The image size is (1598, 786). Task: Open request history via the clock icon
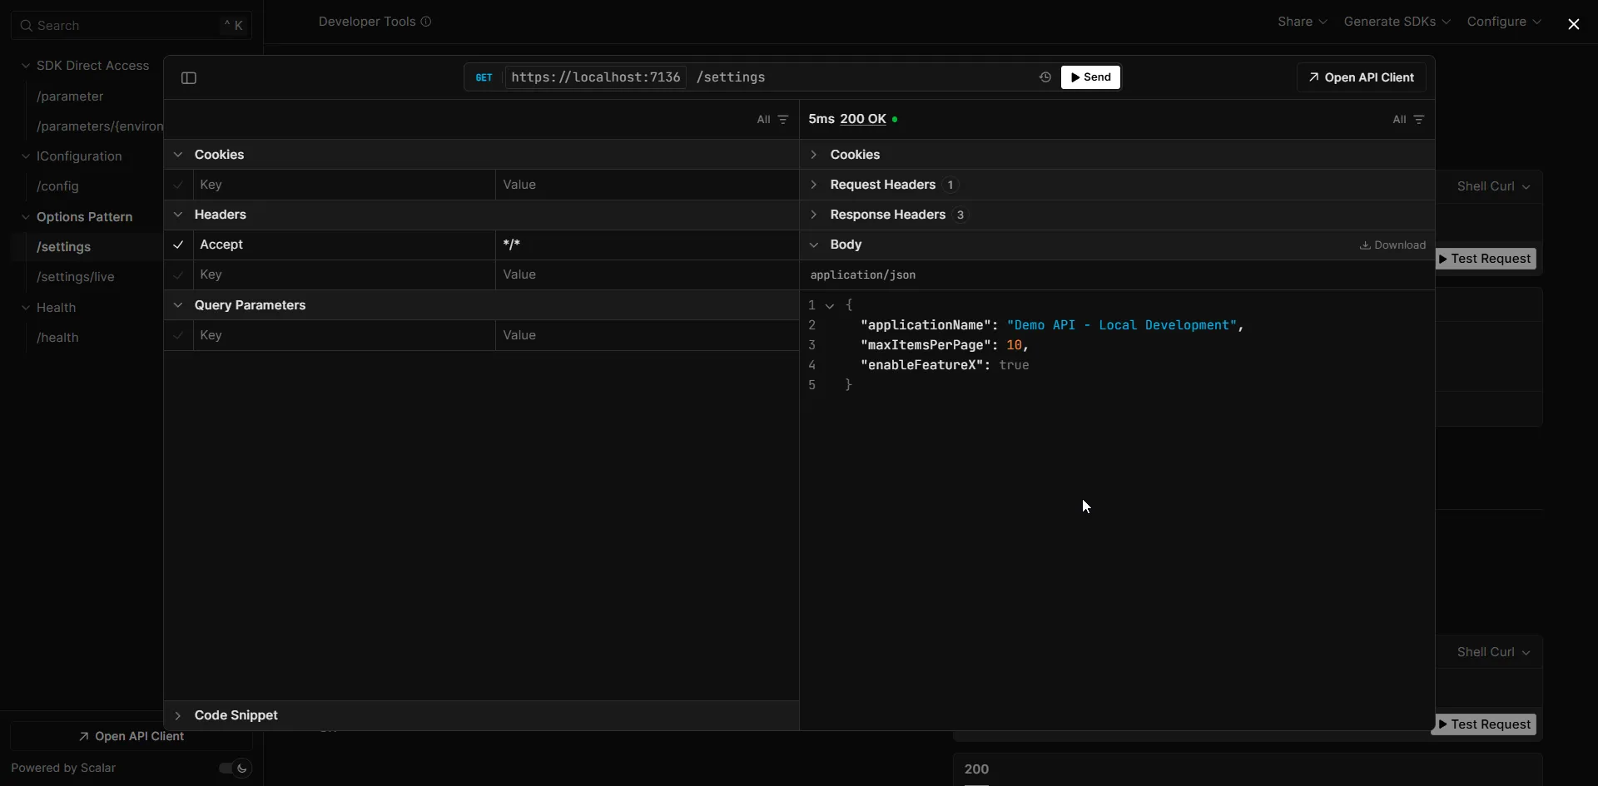pos(1045,77)
